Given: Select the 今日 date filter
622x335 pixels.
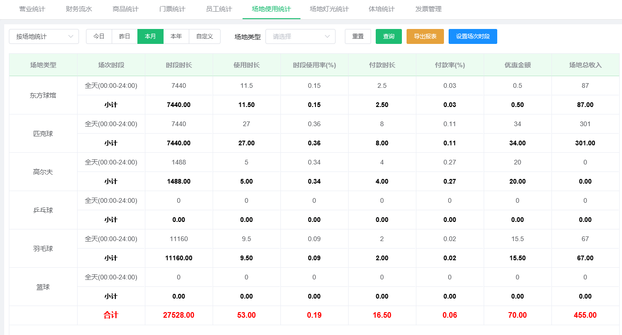Looking at the screenshot, I should [x=99, y=36].
